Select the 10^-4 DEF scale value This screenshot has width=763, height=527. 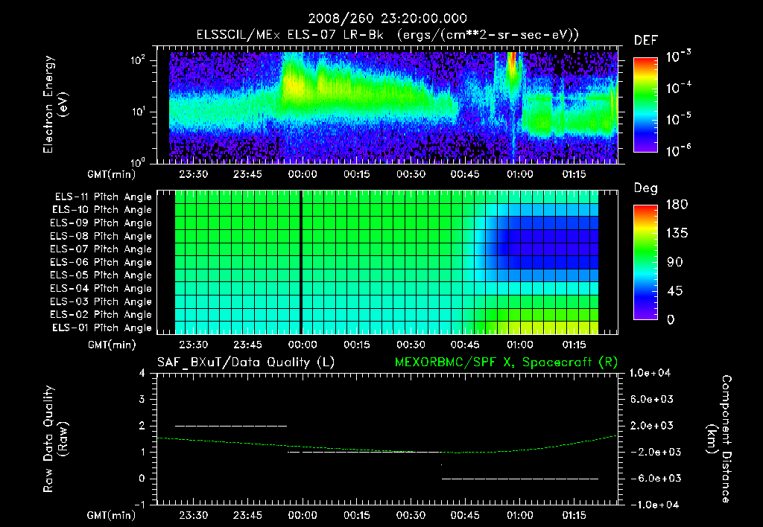678,87
